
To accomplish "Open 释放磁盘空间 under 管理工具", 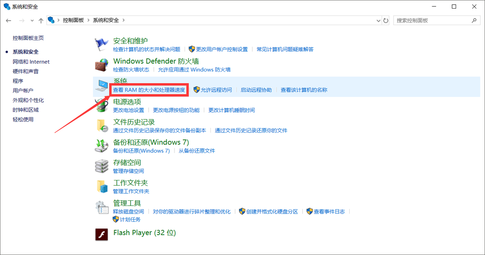I will click(x=128, y=211).
